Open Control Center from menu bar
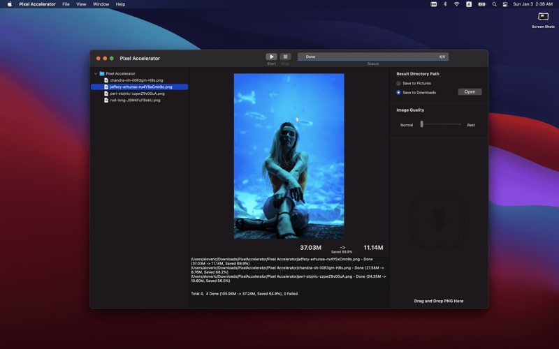The image size is (559, 349). [x=505, y=4]
